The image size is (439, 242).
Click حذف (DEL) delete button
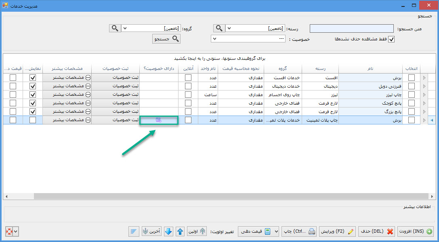pos(376,231)
